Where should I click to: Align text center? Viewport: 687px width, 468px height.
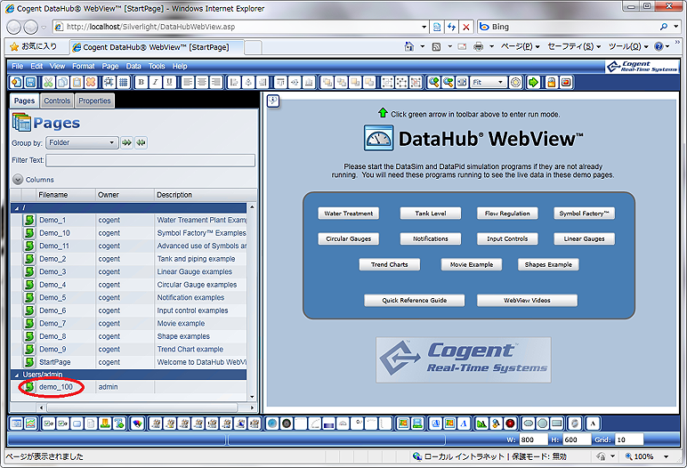(201, 82)
